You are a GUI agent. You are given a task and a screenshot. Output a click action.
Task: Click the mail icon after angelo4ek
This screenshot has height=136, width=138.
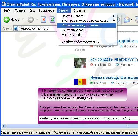[109, 65]
